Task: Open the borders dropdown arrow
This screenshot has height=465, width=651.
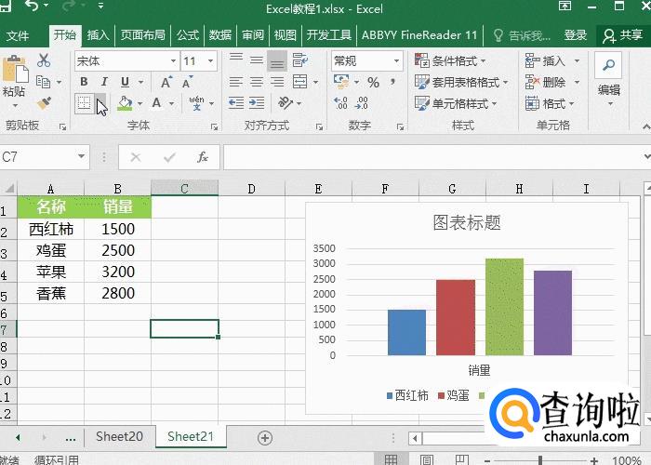Action: tap(100, 103)
